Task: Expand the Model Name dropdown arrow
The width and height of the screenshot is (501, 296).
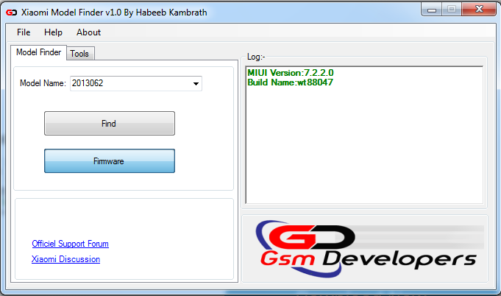Action: coord(196,83)
